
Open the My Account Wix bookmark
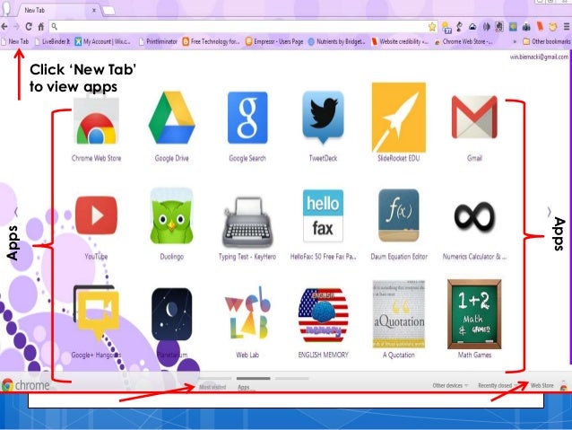[x=103, y=41]
